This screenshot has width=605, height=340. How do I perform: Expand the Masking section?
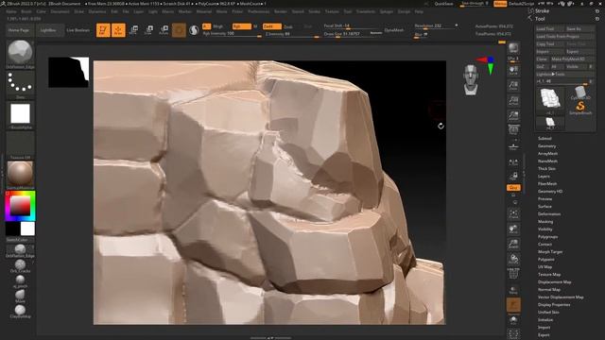click(x=545, y=222)
